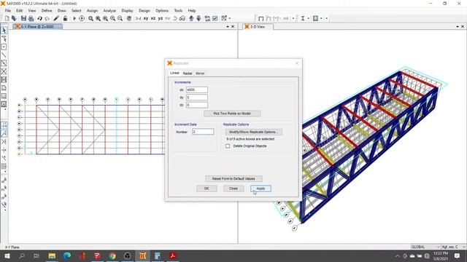
Task: Click the Run Analysis play icon
Action: tap(74, 18)
